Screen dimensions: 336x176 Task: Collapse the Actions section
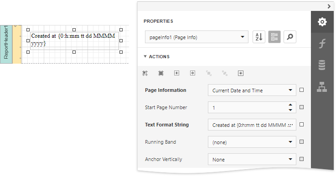[x=145, y=56]
